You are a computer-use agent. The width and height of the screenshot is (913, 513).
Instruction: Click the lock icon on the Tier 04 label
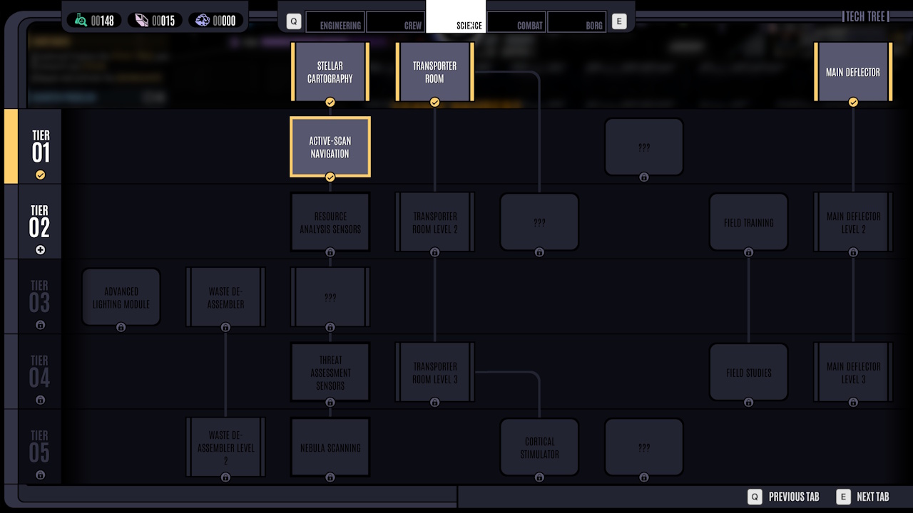(x=41, y=400)
